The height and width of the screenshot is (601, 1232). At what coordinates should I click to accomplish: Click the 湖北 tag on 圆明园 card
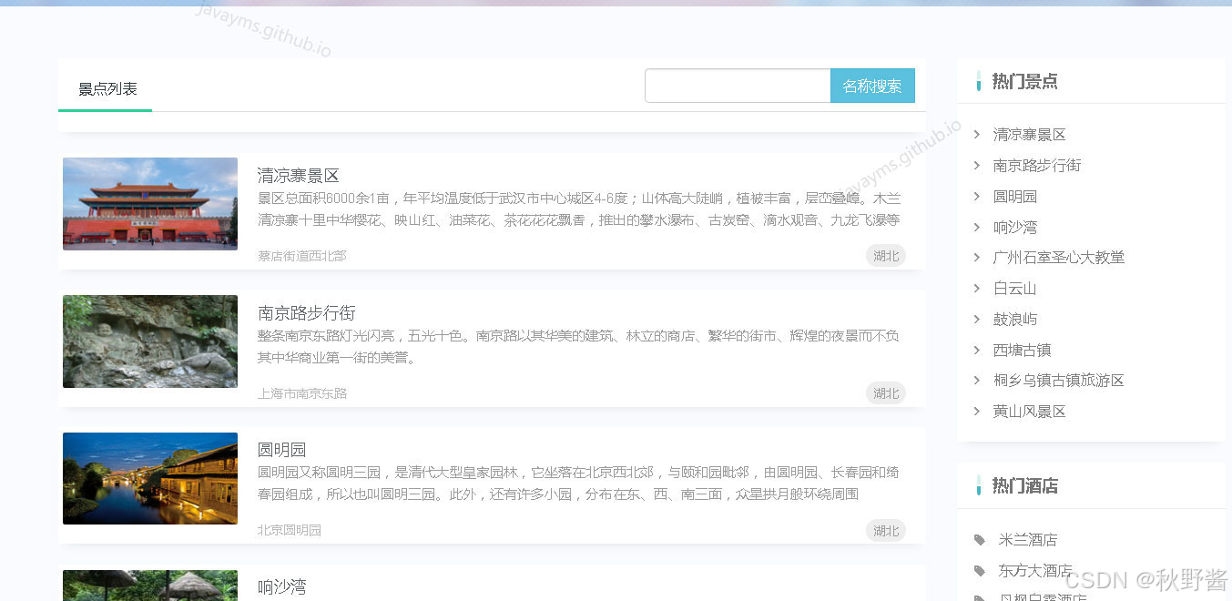(886, 531)
